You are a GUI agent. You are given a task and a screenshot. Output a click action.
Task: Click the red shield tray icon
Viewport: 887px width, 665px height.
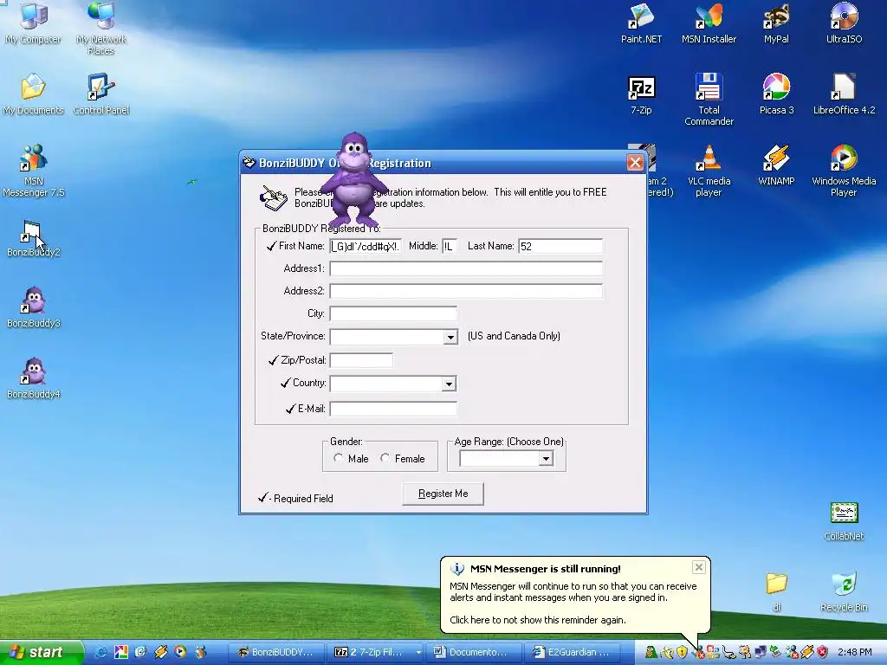pyautogui.click(x=823, y=652)
